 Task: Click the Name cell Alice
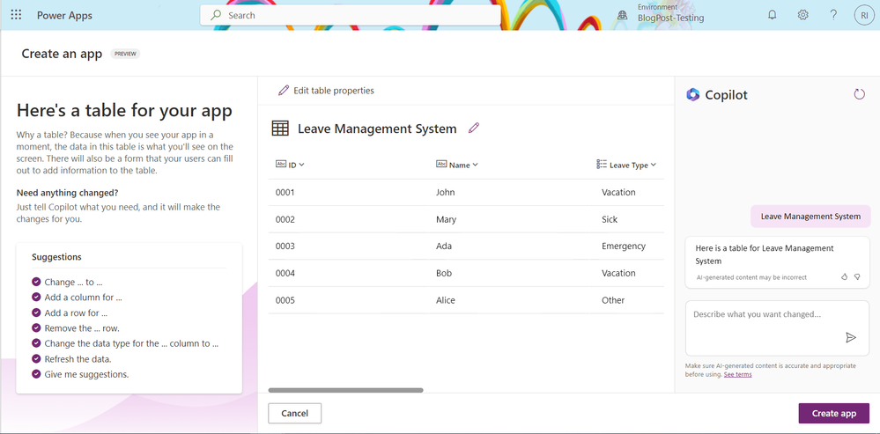click(446, 300)
